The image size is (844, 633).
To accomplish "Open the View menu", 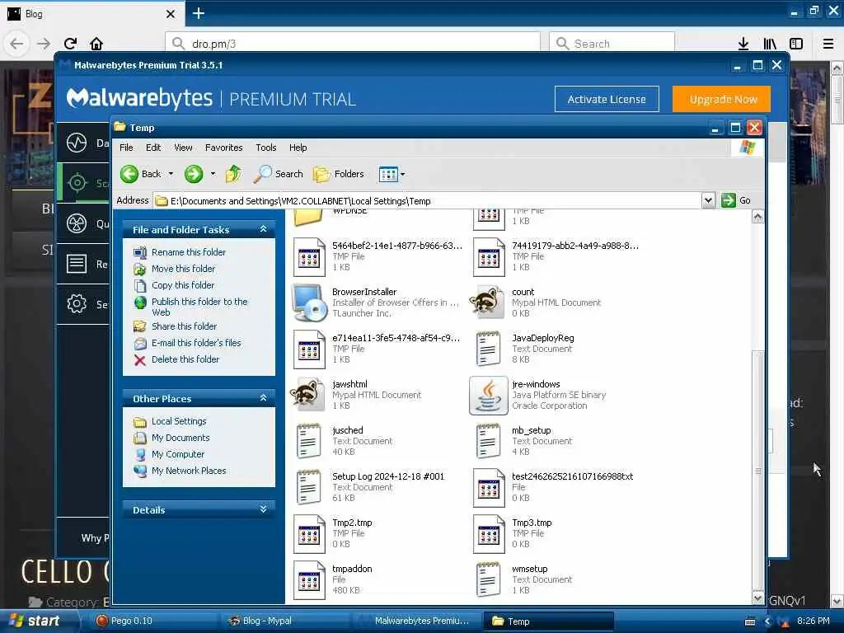I will pos(183,148).
